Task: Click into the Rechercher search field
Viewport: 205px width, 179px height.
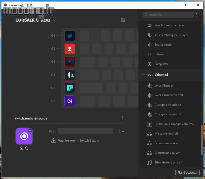Action: tap(168, 15)
